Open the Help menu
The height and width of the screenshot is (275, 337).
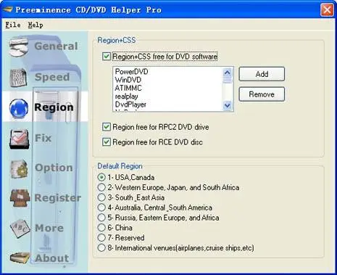point(36,25)
